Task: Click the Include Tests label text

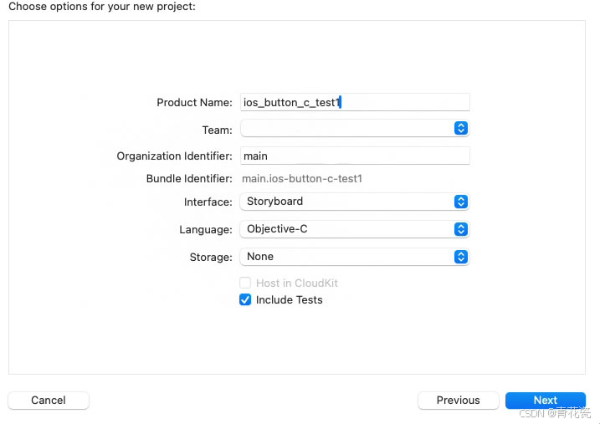Action: [290, 299]
